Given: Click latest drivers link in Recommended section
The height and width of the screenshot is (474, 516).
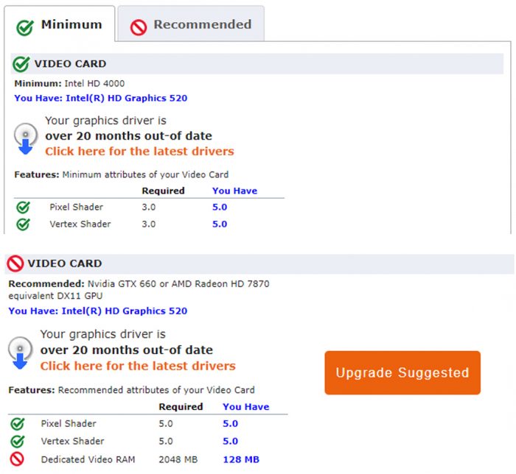Looking at the screenshot, I should [x=138, y=366].
